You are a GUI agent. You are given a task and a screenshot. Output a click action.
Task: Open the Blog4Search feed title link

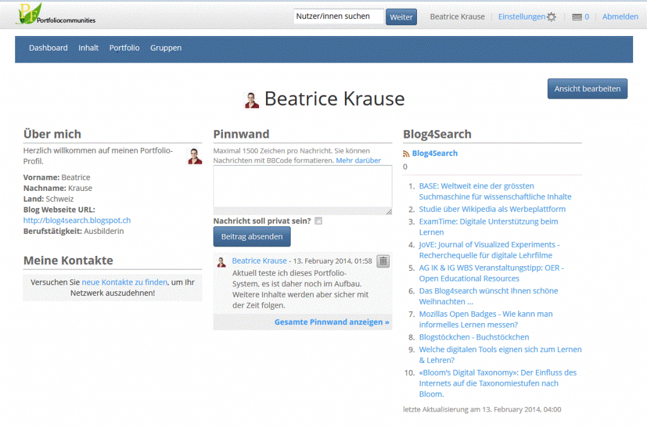(435, 153)
